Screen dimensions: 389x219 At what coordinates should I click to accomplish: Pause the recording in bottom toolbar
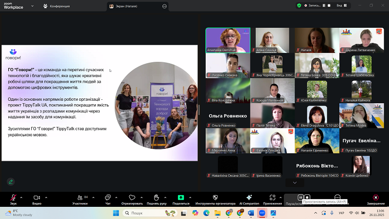tap(301, 198)
